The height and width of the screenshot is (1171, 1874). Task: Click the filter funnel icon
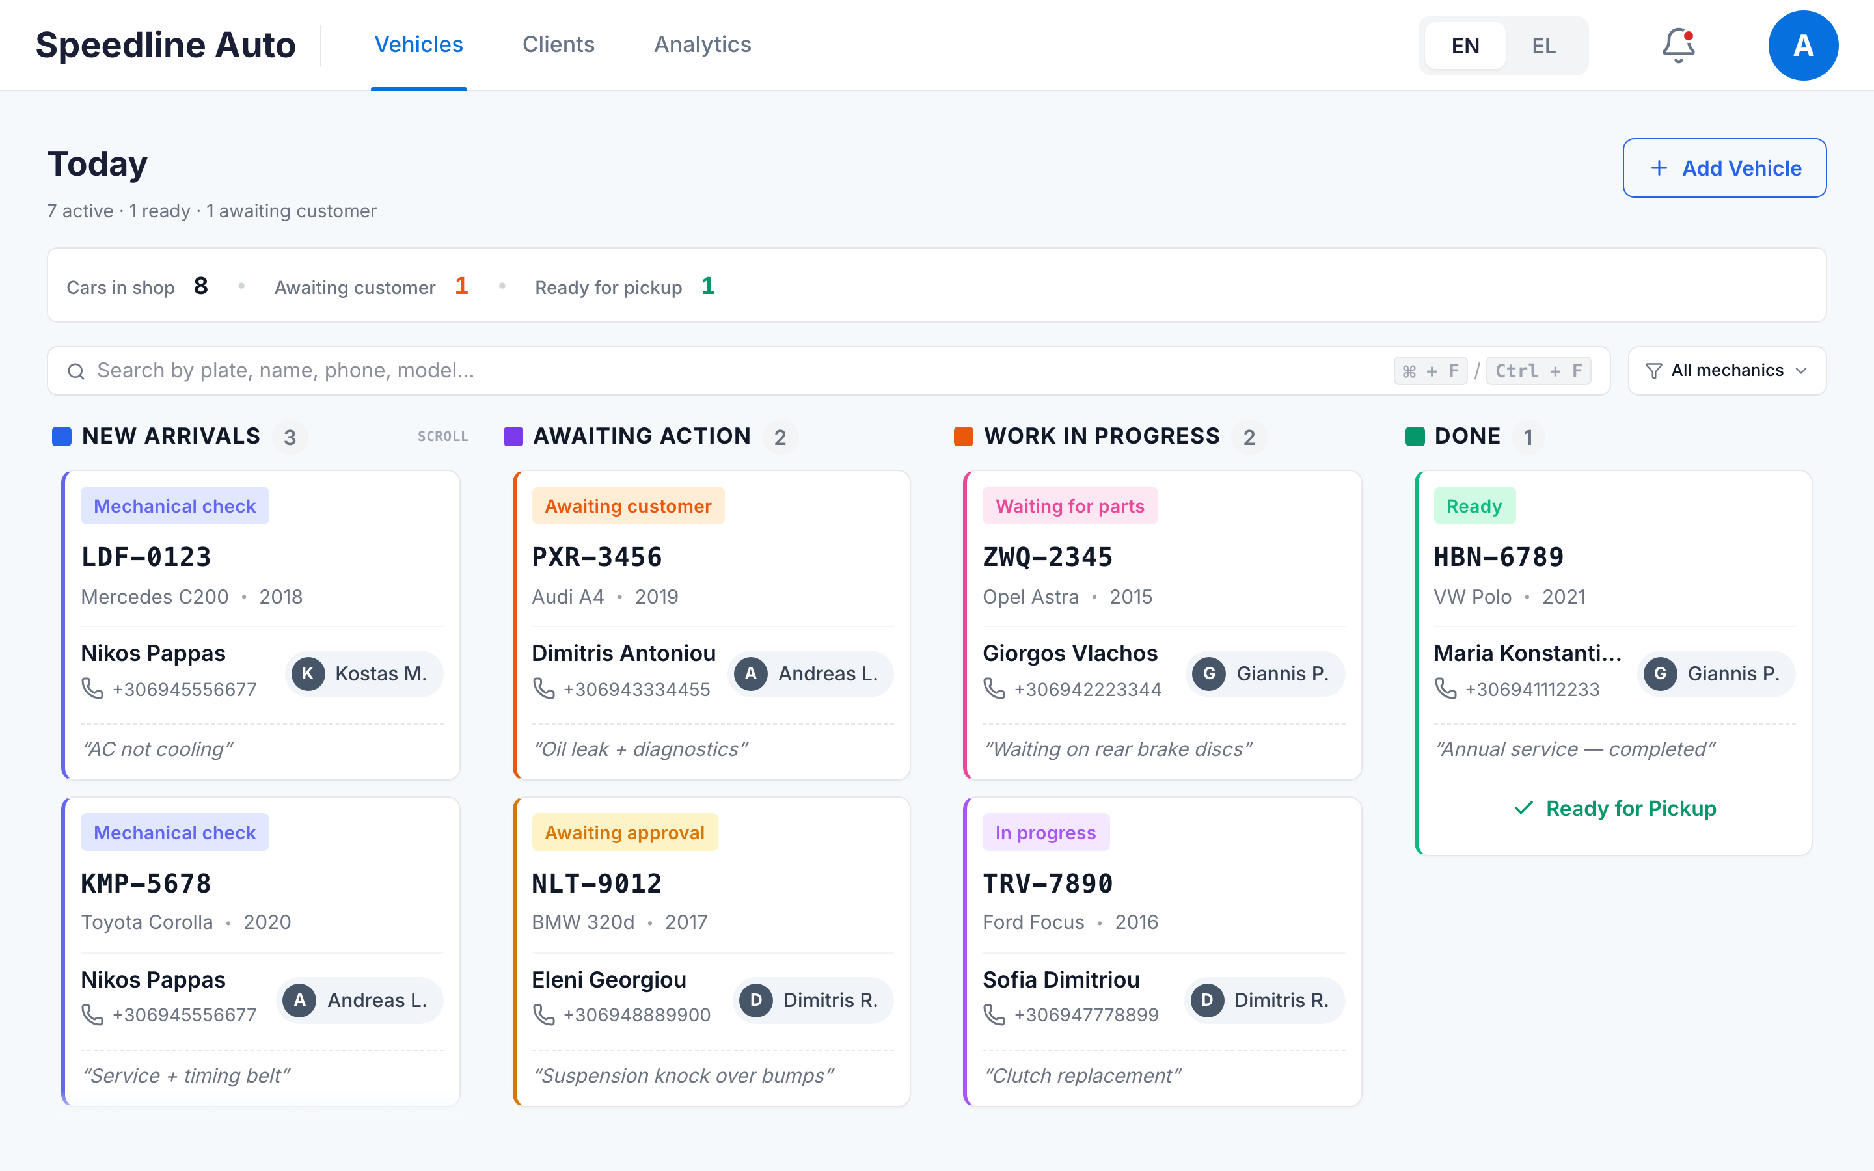(1653, 371)
